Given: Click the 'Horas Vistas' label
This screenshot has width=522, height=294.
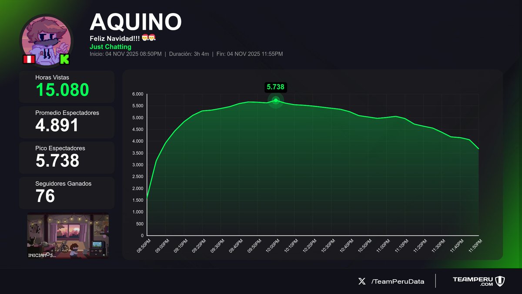Looking at the screenshot, I should click(x=52, y=77).
